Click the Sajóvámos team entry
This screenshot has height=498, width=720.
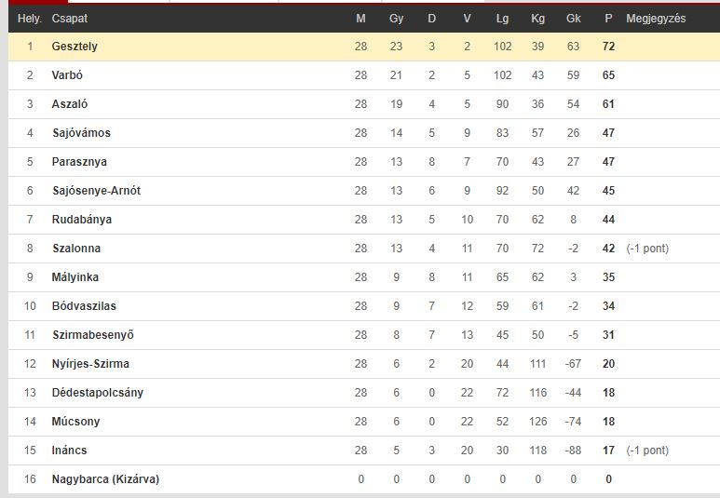(81, 133)
